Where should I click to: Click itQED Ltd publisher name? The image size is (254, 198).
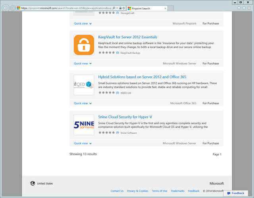(x=126, y=93)
